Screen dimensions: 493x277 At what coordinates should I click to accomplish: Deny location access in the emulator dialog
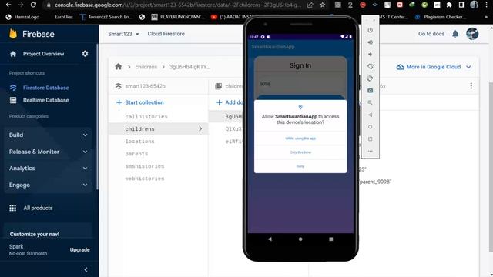click(x=300, y=166)
